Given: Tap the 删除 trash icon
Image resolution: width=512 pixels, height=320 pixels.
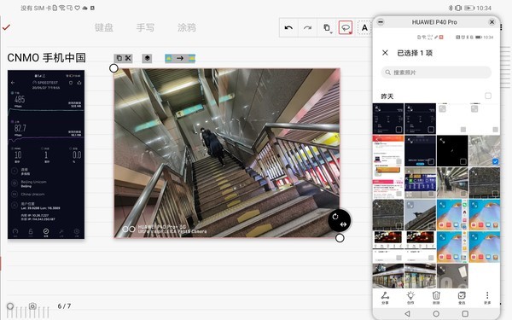Looking at the screenshot, I should click(x=436, y=298).
